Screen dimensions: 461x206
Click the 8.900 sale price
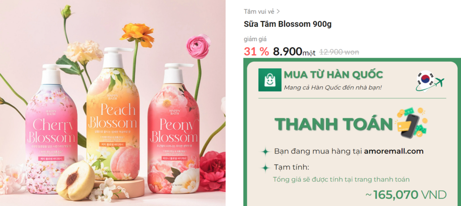coord(287,52)
